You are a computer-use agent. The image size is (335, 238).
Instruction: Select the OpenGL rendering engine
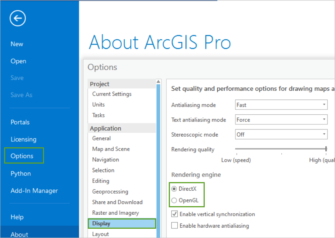point(174,200)
